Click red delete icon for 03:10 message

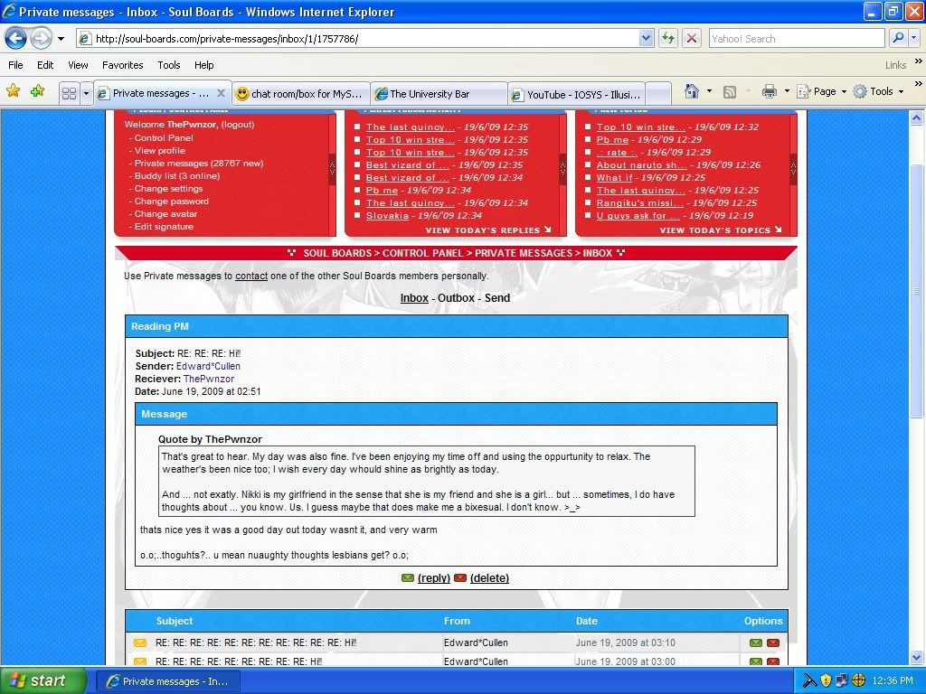773,643
